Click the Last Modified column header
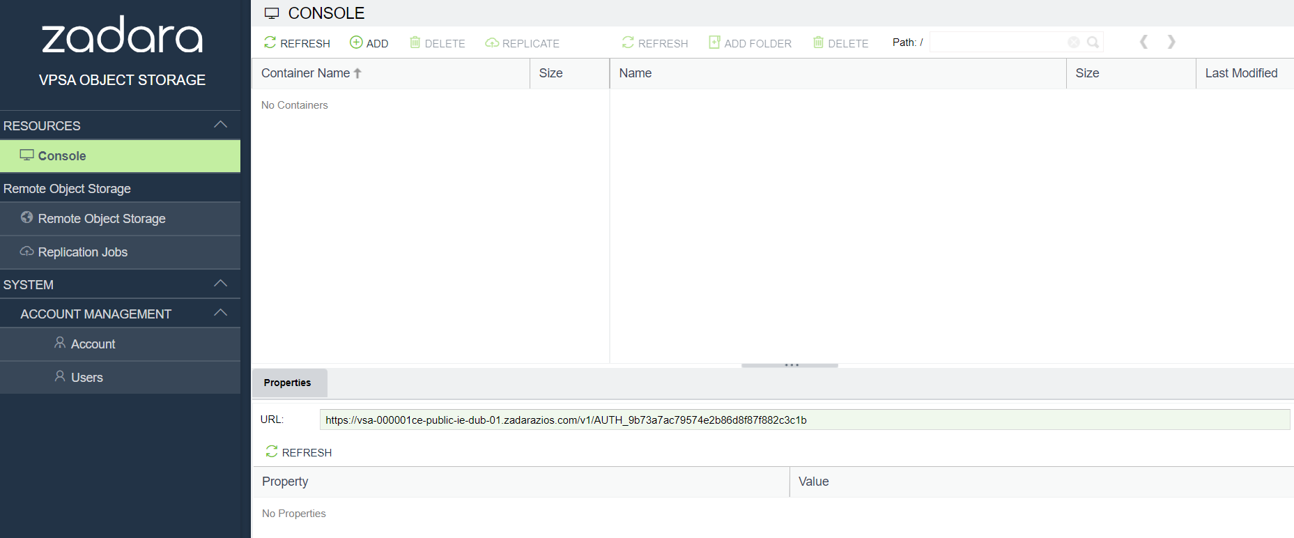The image size is (1294, 538). pyautogui.click(x=1245, y=73)
